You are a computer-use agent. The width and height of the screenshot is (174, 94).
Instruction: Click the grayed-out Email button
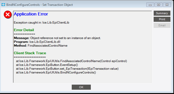point(162,25)
